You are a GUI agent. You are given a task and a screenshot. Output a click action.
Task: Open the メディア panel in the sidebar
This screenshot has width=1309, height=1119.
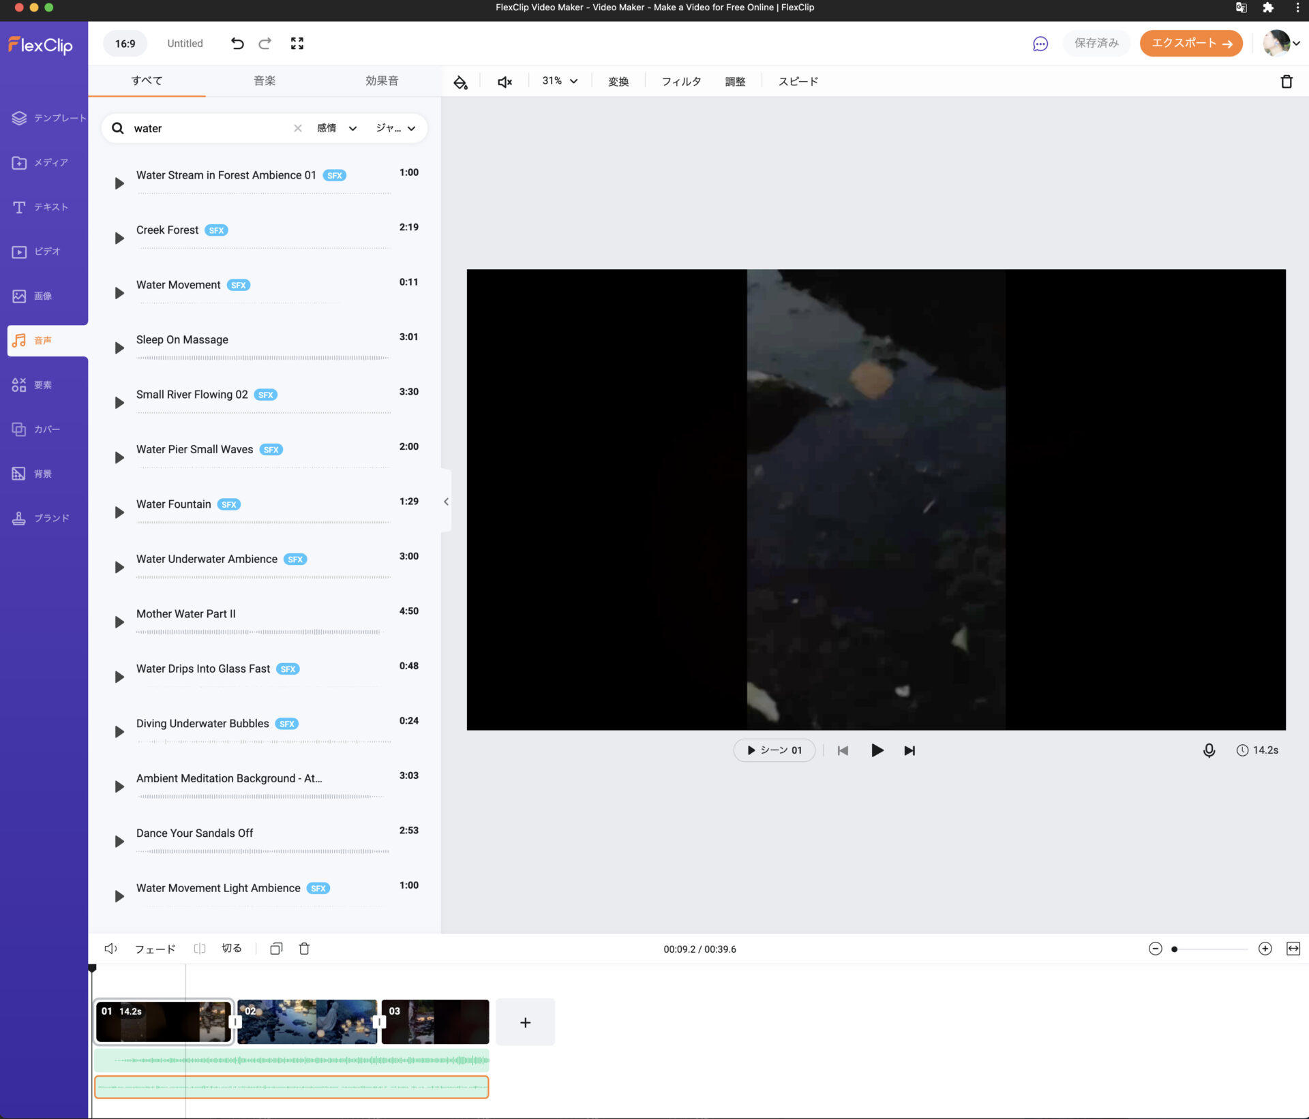pyautogui.click(x=44, y=163)
